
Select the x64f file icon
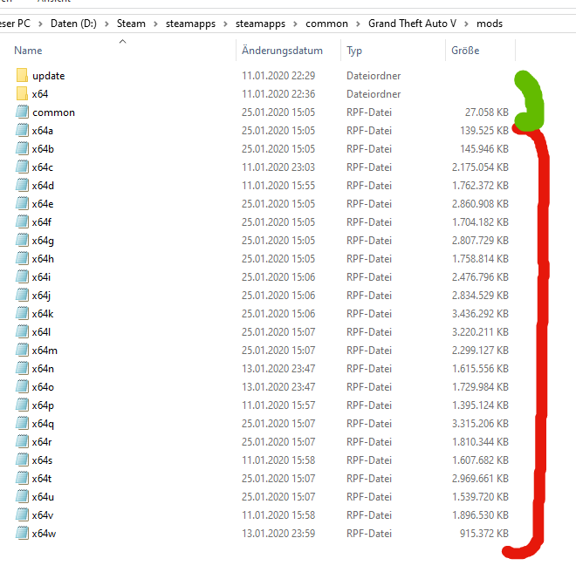pyautogui.click(x=22, y=221)
